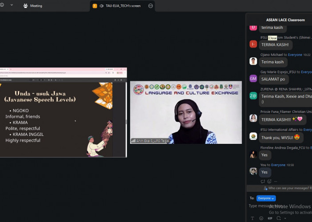Open text formatting options in chat
The image size is (312, 222).
click(x=252, y=218)
